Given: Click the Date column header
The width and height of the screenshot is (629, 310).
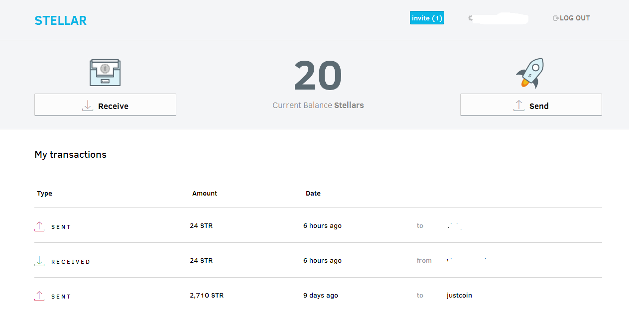Looking at the screenshot, I should click(x=313, y=194).
